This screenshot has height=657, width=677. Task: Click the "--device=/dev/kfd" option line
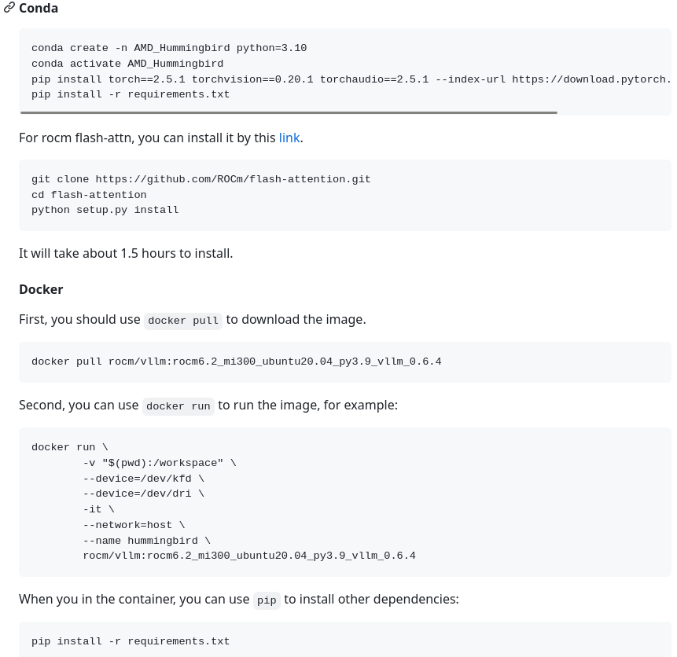[x=143, y=479]
